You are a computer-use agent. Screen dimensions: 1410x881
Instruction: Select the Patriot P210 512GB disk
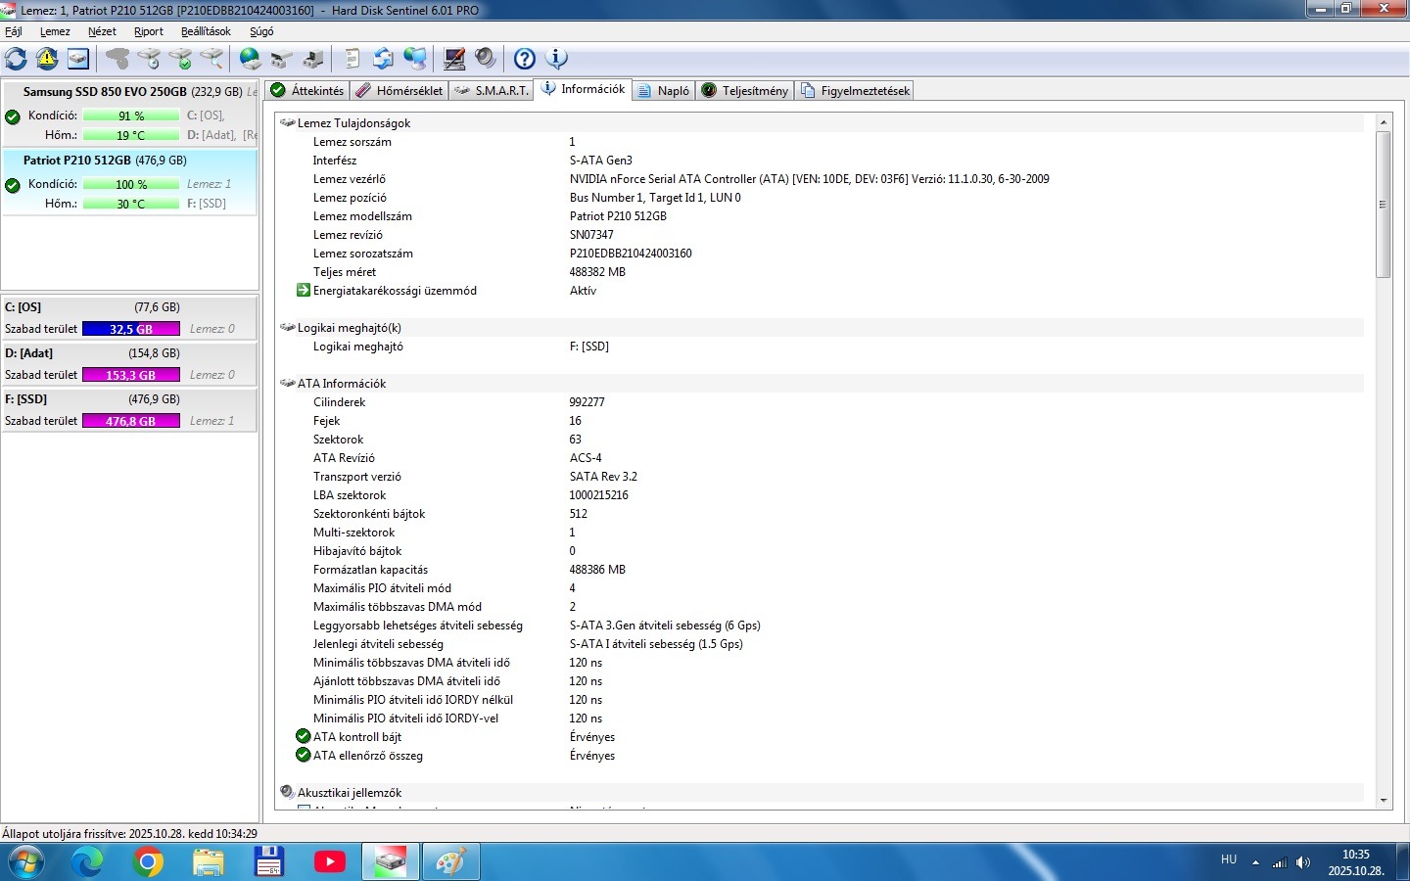tap(130, 182)
